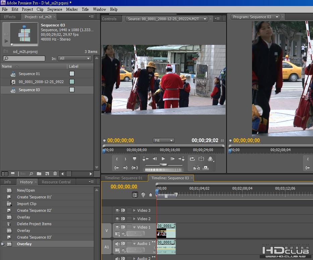Open the Fit zoom level dropdown
Image resolution: width=313 pixels, height=260 pixels.
[x=164, y=140]
